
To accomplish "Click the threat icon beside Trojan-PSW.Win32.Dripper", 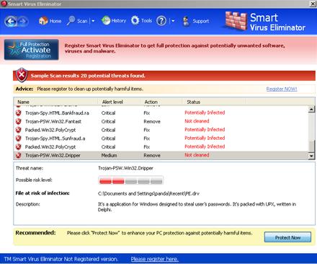I will tap(18, 155).
